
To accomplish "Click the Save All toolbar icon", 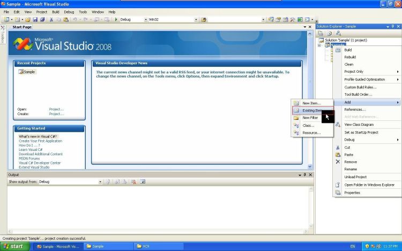I will [42, 19].
